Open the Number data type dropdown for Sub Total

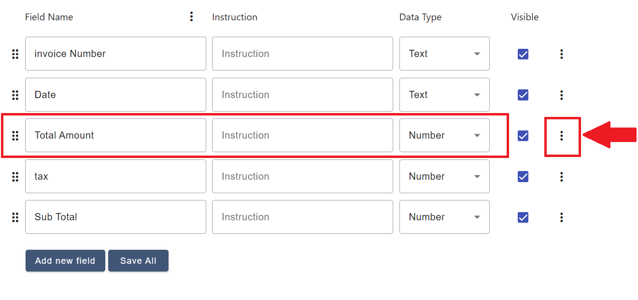pos(444,217)
